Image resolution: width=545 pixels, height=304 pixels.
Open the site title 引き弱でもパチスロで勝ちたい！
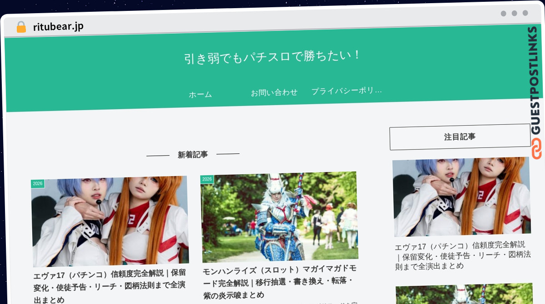(x=272, y=57)
